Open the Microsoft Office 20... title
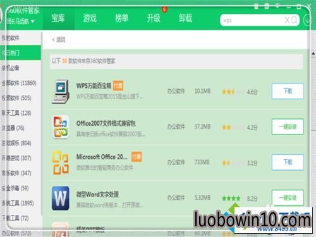Viewport: 316px width, 237px height. tap(102, 157)
